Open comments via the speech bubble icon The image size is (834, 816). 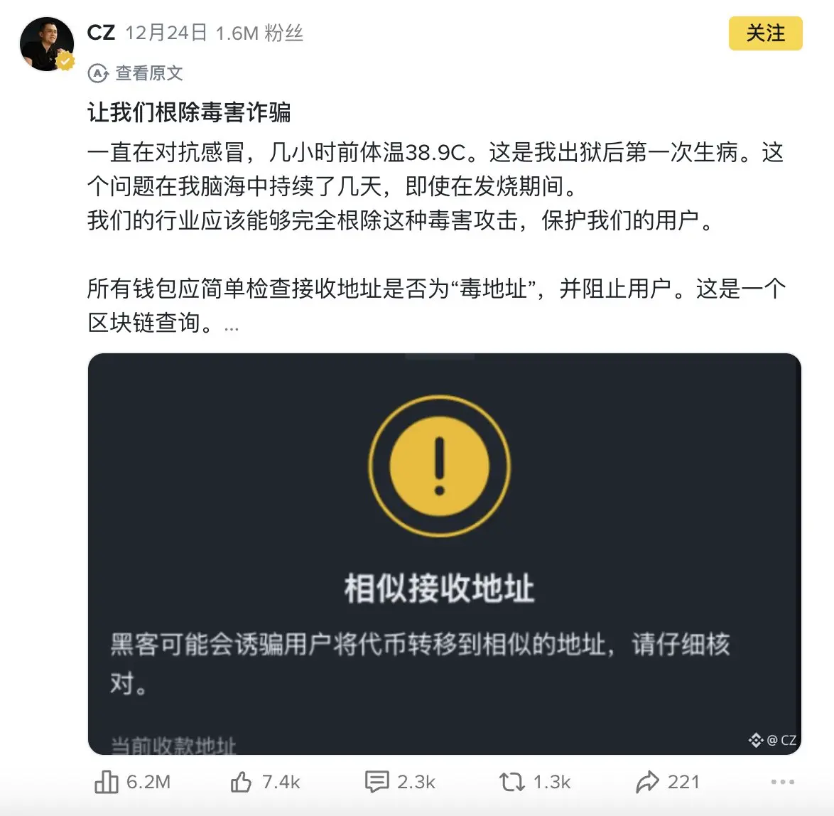tap(377, 782)
